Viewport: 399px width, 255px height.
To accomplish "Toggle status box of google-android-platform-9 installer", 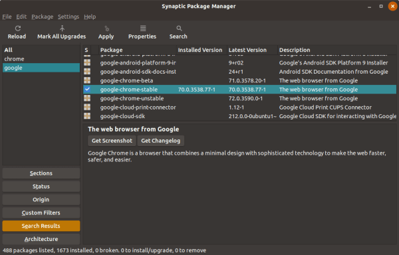I will (87, 62).
